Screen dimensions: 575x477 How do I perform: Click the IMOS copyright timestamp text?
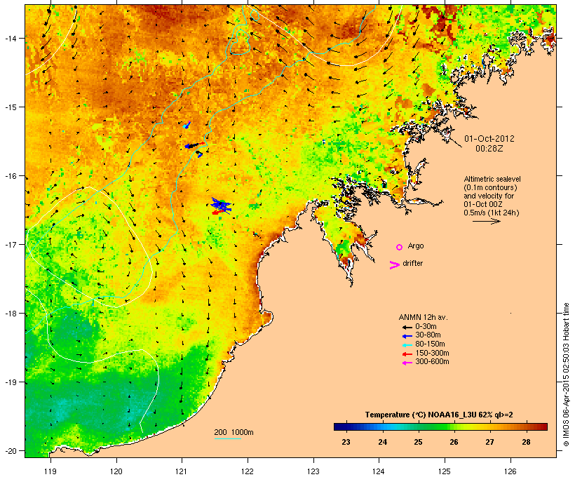click(566, 375)
